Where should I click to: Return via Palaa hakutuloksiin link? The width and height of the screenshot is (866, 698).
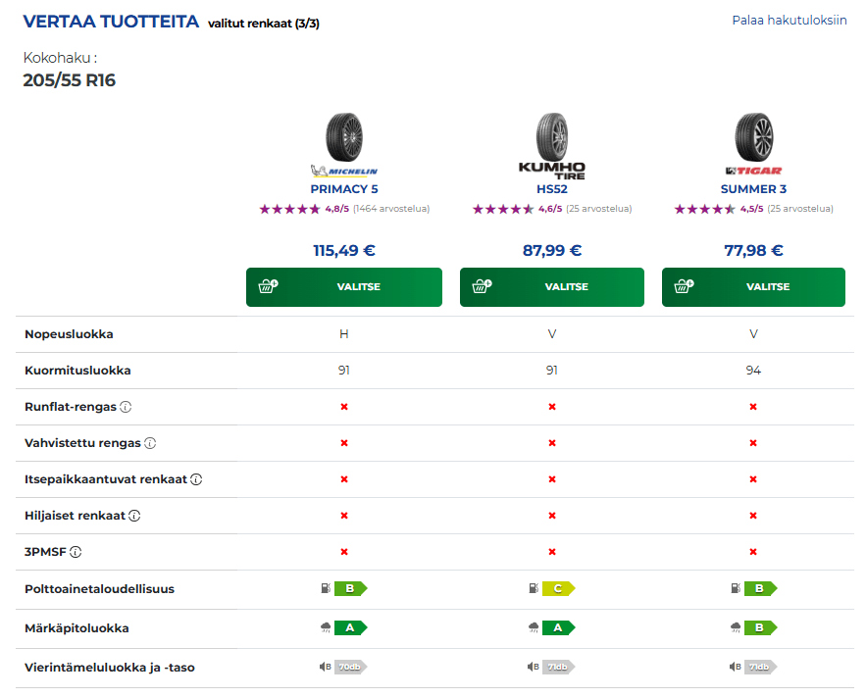pyautogui.click(x=790, y=21)
